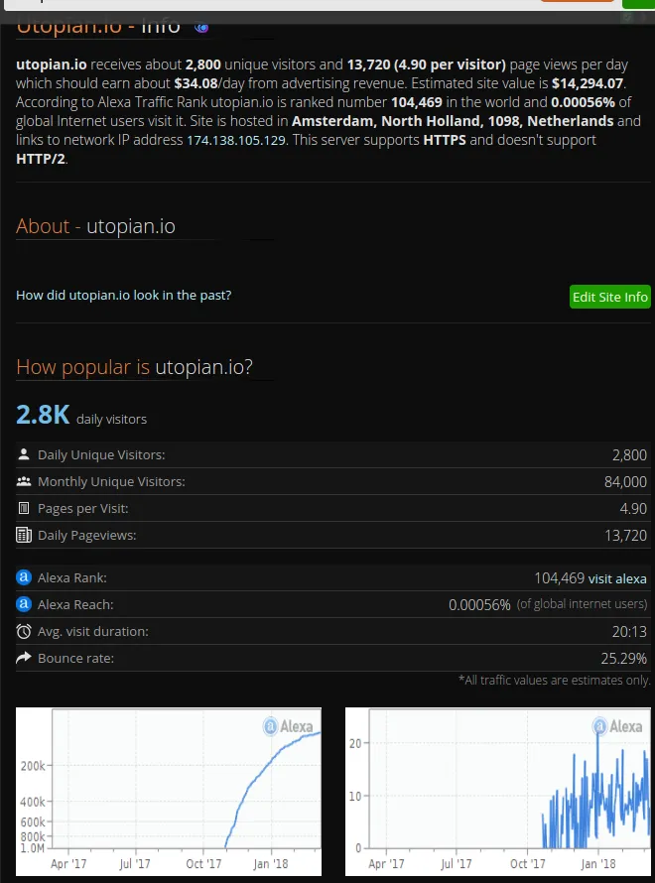Click the Alexa Reach logo icon
The image size is (655, 883).
[x=24, y=604]
